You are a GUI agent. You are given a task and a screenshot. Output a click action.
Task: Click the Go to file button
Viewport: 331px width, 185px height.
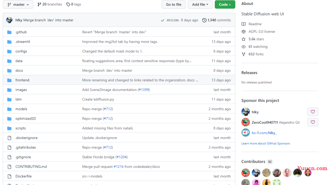coord(173,4)
